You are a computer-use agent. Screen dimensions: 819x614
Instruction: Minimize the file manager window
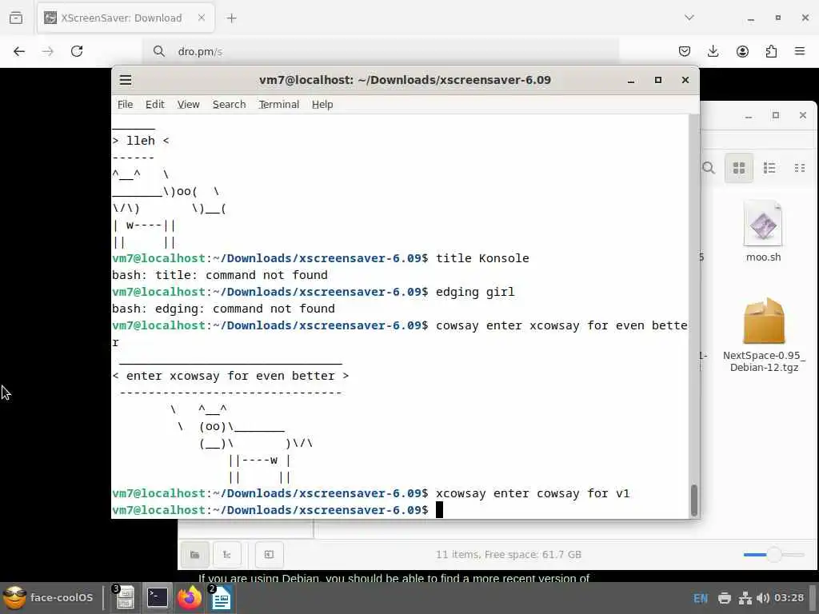pos(748,115)
